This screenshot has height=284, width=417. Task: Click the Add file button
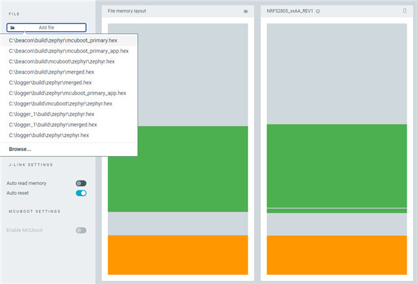pyautogui.click(x=46, y=27)
